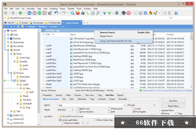This screenshot has width=196, height=129.
Task: Select the Wild Stuff folder in tree
Action: pos(27,104)
